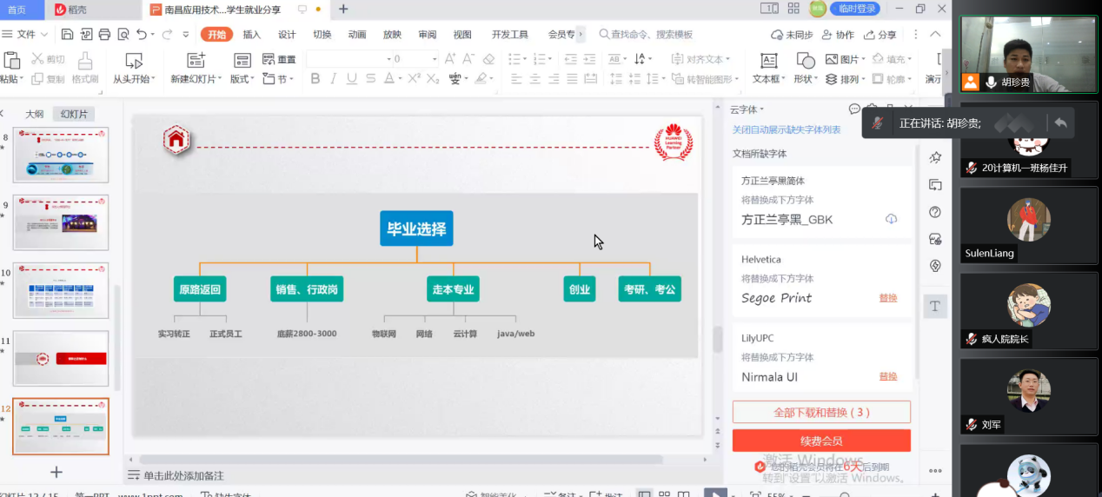This screenshot has height=497, width=1102.
Task: Click the Print icon in quick access toolbar
Action: click(104, 35)
